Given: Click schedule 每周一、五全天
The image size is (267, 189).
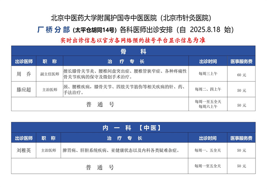Looking at the screenshot, I should [207, 150].
